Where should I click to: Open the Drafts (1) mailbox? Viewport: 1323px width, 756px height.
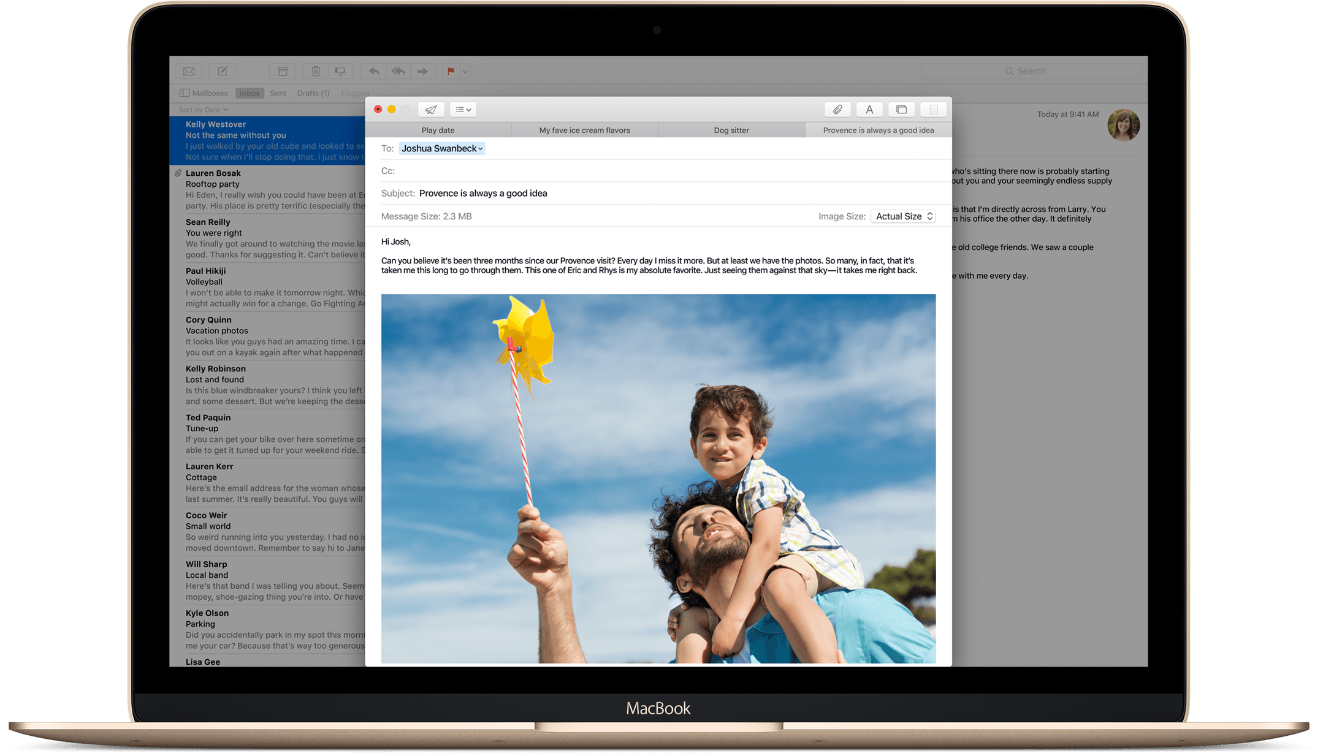point(313,93)
